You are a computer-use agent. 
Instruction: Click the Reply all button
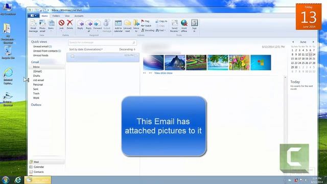pyautogui.click(x=88, y=26)
